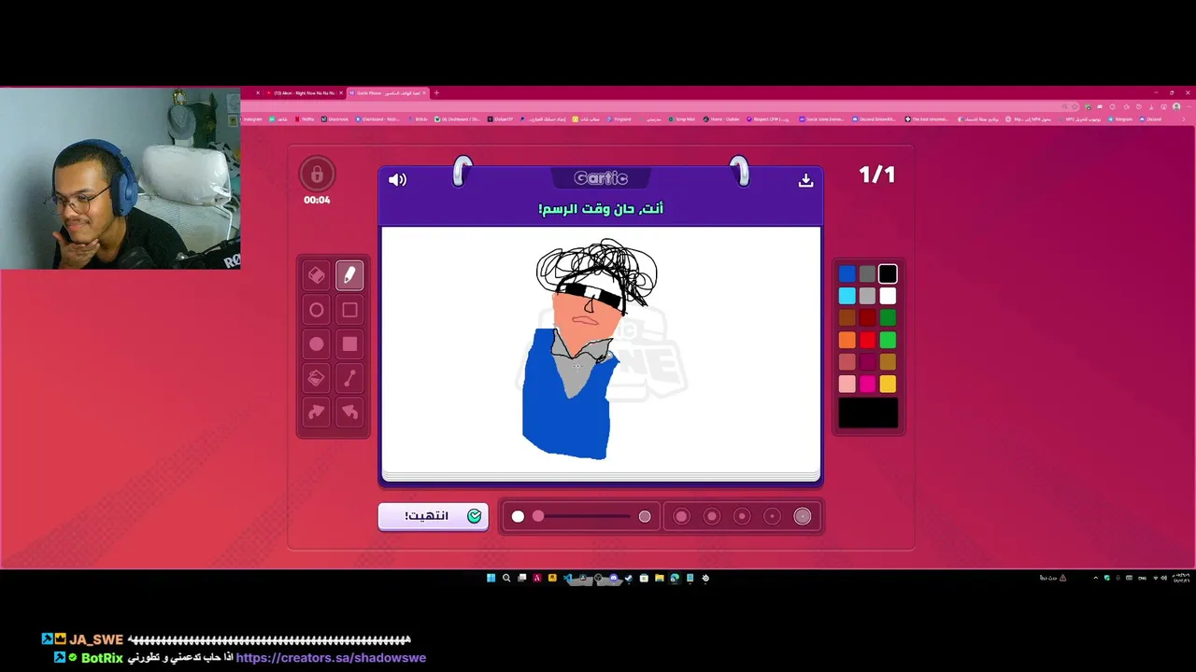Viewport: 1196px width, 672px height.
Task: Choose the hollow circle shape tool
Action: 317,310
